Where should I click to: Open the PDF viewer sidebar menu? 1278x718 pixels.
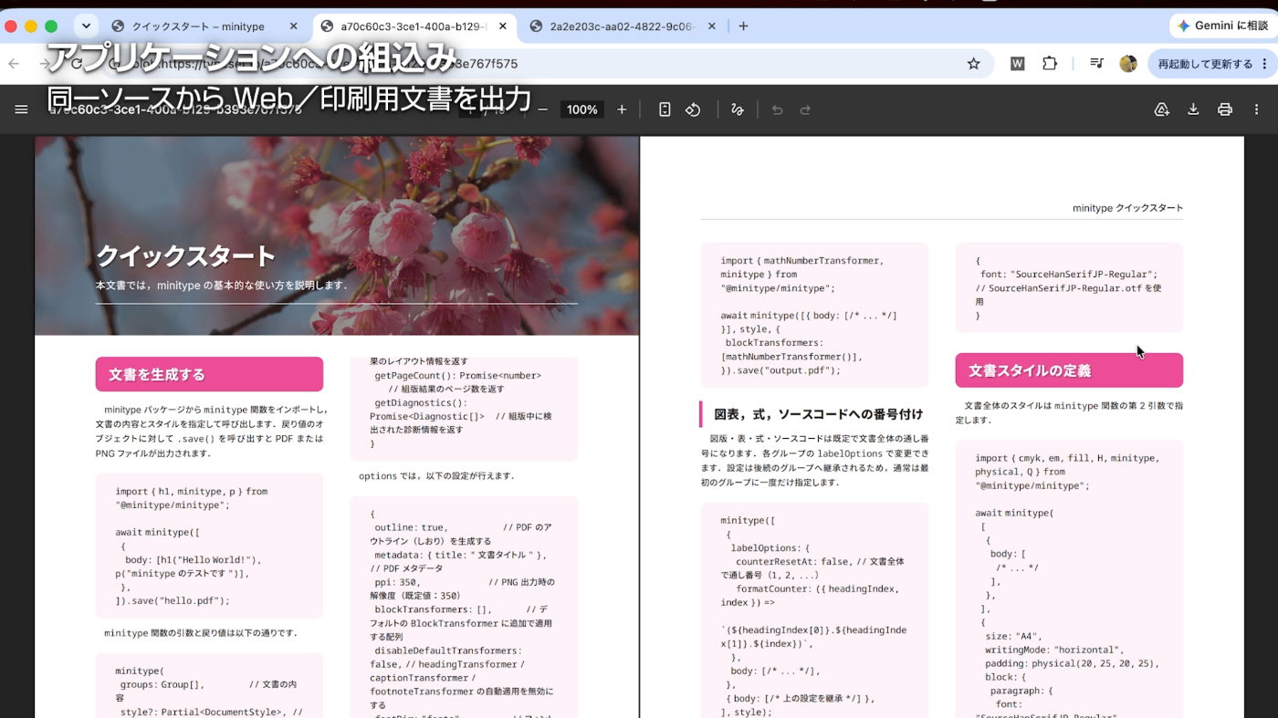click(x=21, y=109)
